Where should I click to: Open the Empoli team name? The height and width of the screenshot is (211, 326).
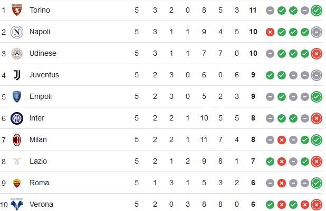click(41, 96)
